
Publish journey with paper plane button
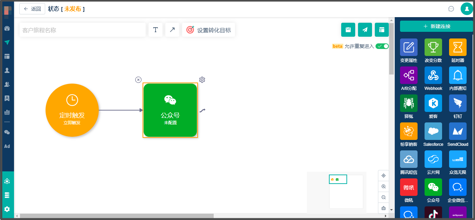click(x=365, y=30)
